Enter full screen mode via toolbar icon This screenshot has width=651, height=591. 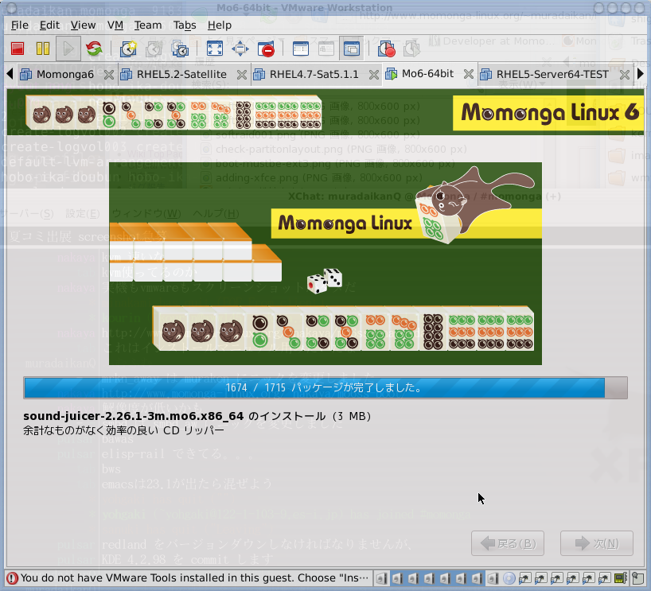click(x=215, y=49)
